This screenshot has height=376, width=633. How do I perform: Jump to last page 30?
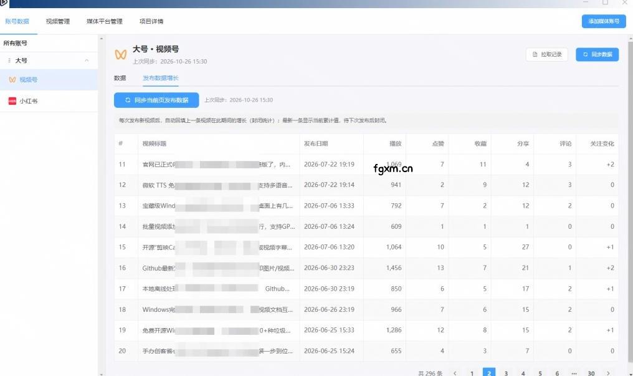(591, 373)
